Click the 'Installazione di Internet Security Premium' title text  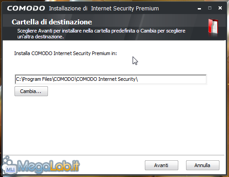tap(104, 9)
